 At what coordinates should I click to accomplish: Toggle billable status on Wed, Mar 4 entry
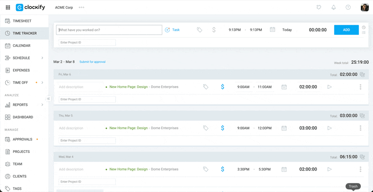[x=222, y=169]
